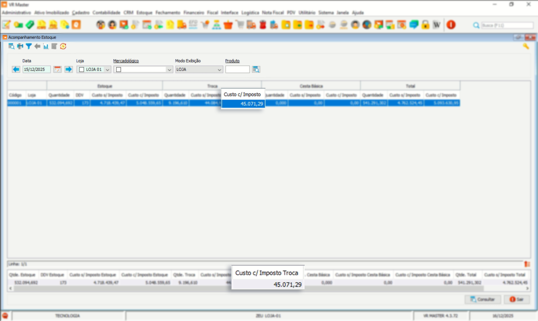Expand the Mercadológico dropdown arrow
The image size is (538, 321).
tap(169, 69)
